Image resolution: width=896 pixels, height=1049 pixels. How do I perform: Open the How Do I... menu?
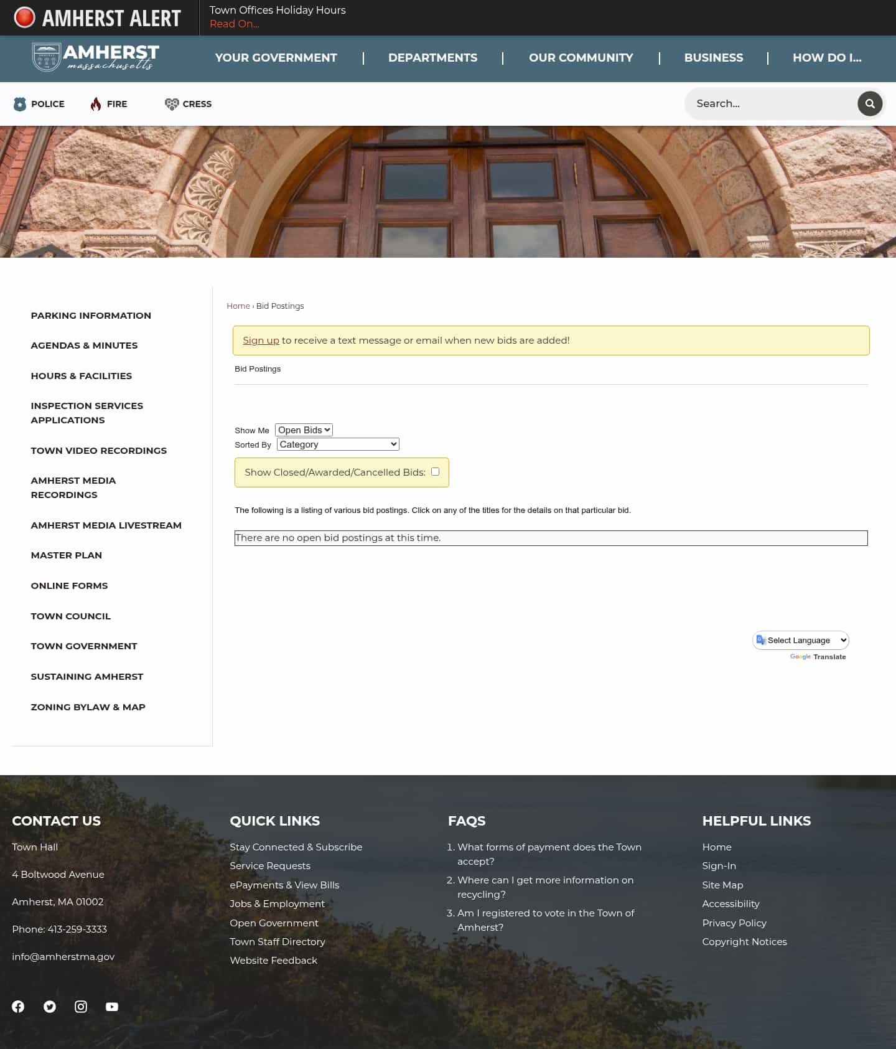(x=827, y=58)
